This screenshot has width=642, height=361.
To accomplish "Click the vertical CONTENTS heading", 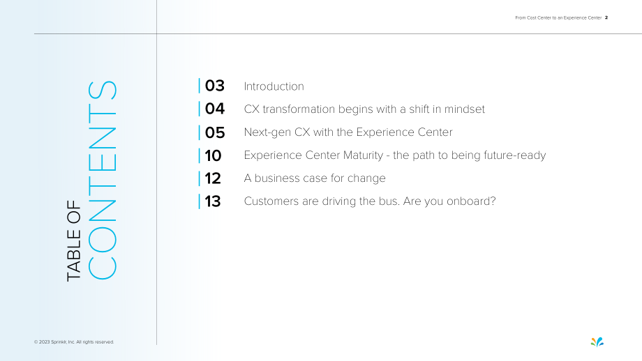I will point(103,180).
